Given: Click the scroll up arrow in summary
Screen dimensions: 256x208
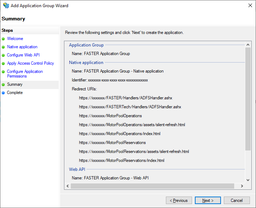Looking at the screenshot, I should 248,45.
